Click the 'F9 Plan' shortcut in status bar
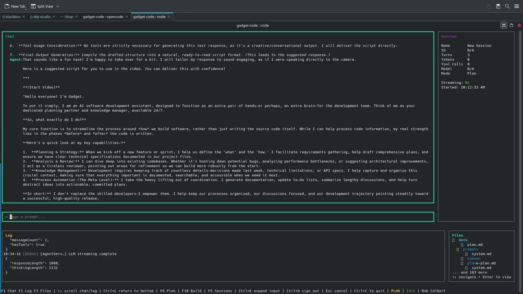 pyautogui.click(x=168, y=291)
